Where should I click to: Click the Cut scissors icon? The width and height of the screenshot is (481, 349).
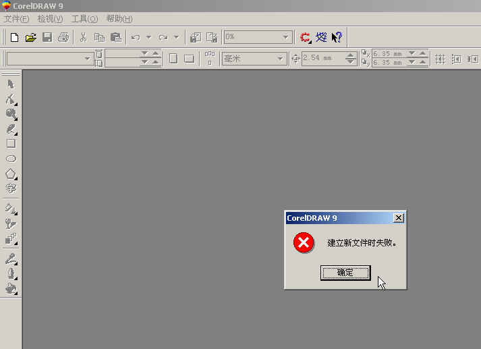click(x=83, y=37)
